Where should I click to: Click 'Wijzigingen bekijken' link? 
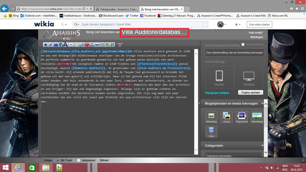(x=217, y=93)
